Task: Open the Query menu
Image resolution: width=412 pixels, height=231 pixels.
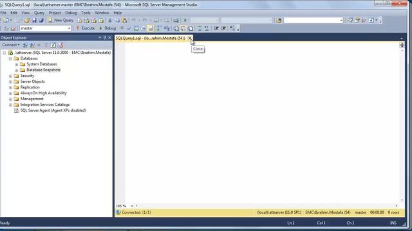Action: (39, 13)
